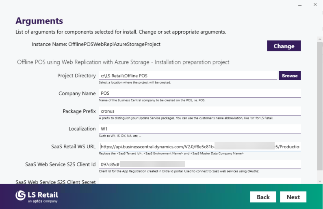The width and height of the screenshot is (323, 209).
Task: Click the scrollbar up arrow
Action: (320, 39)
